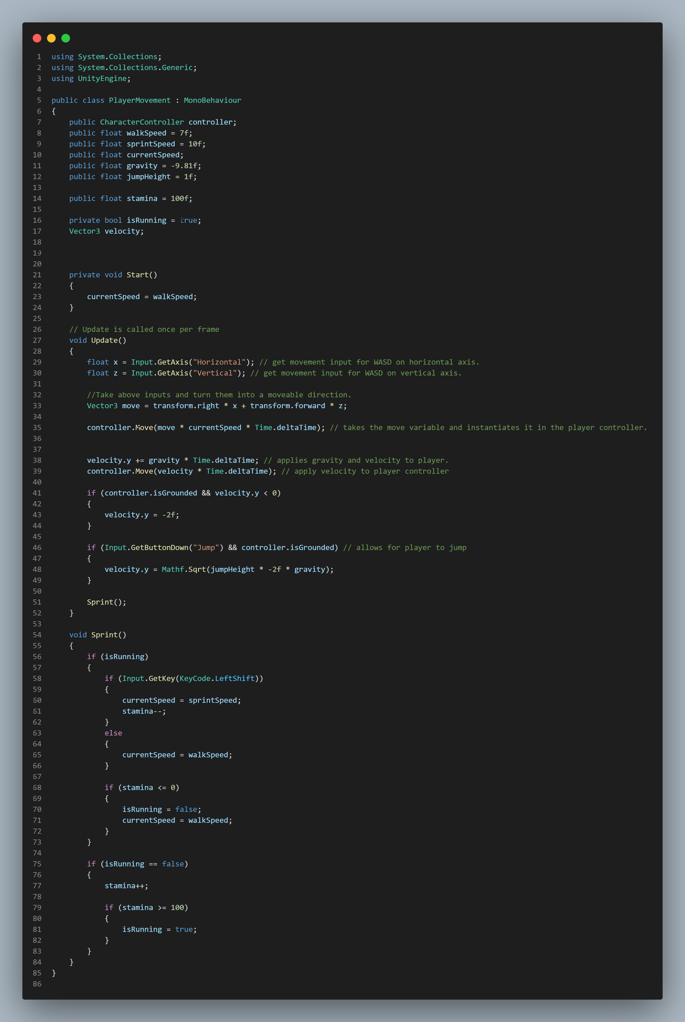Click 'transform.forward' on line 33

287,406
